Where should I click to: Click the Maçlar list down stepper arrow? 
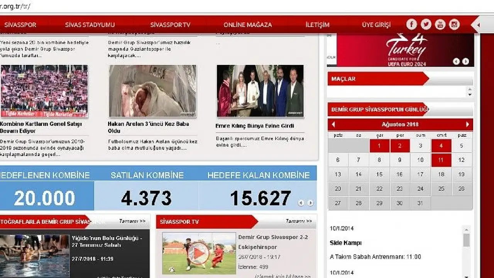tap(470, 95)
